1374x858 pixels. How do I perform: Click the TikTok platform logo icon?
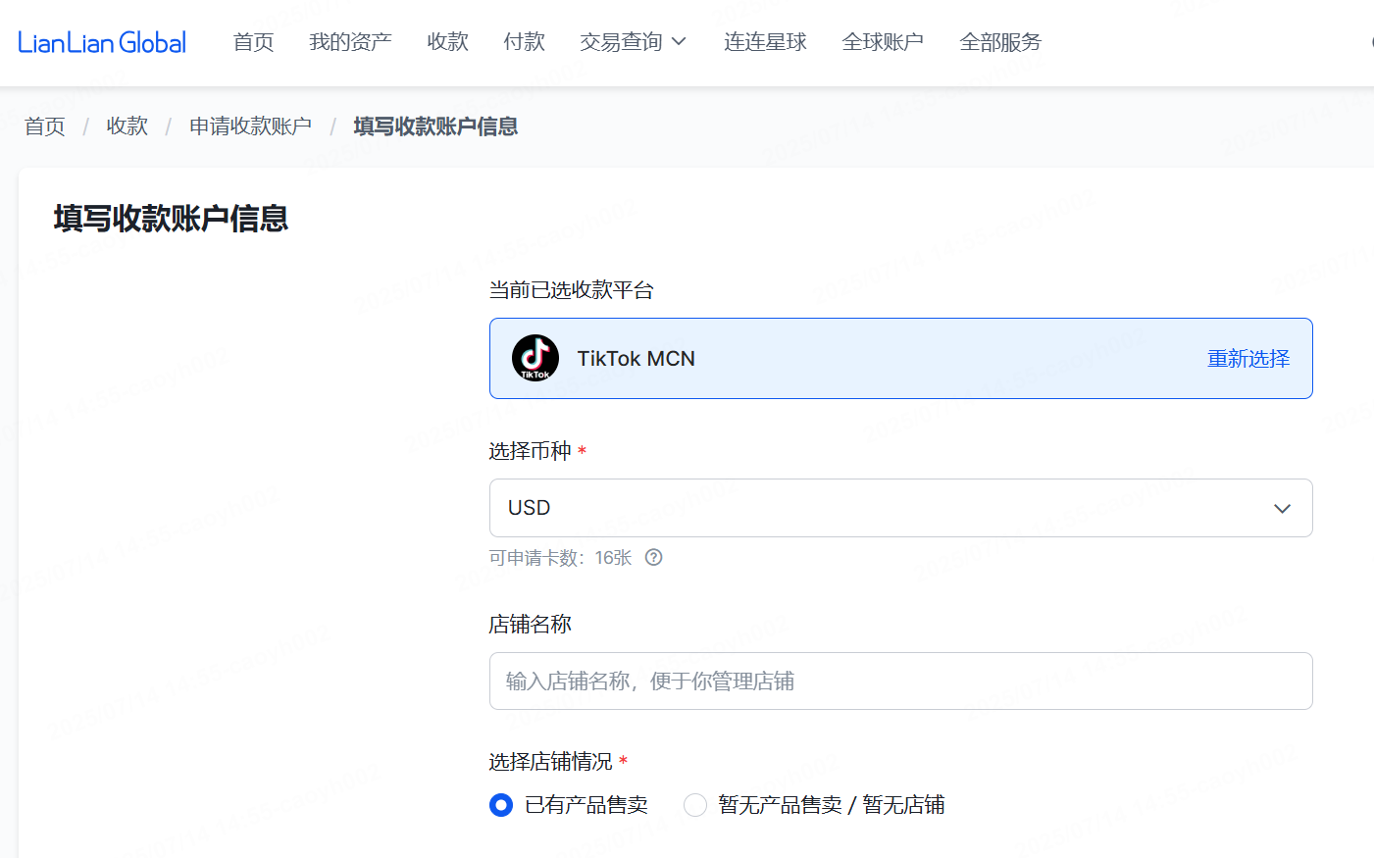click(535, 358)
